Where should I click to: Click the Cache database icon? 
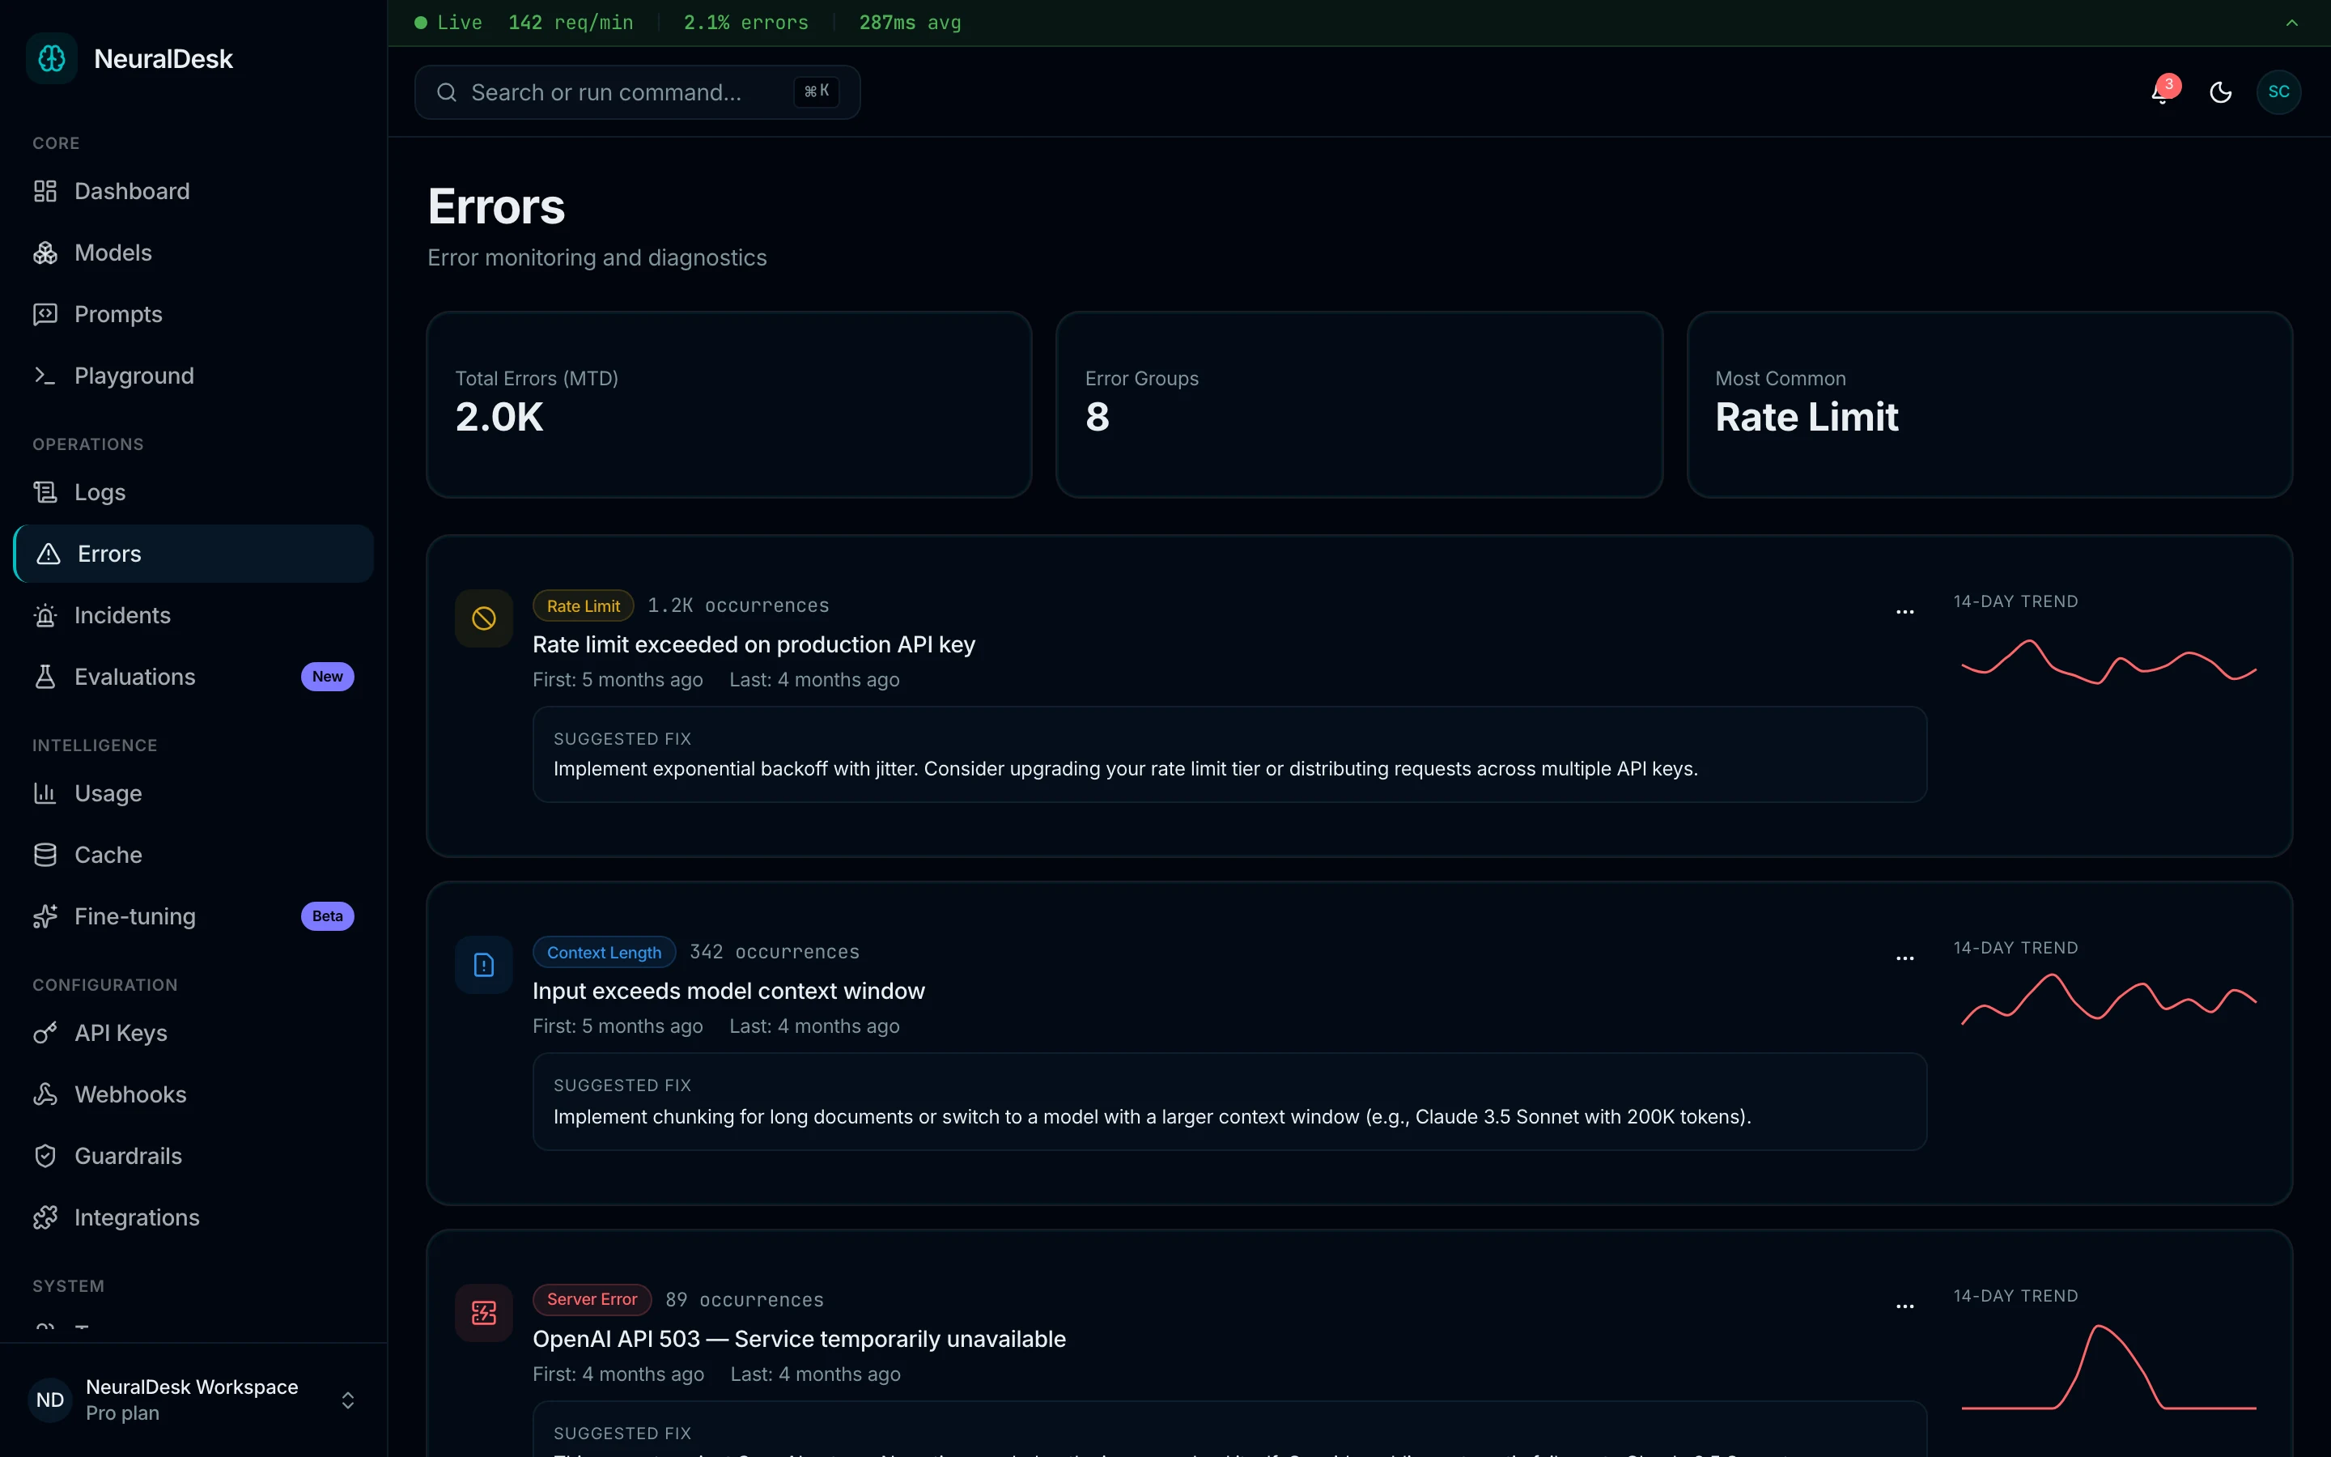click(x=45, y=855)
